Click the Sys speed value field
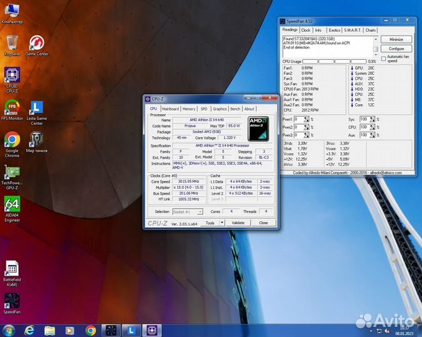Screen dimensions: 422x337 click(x=364, y=119)
